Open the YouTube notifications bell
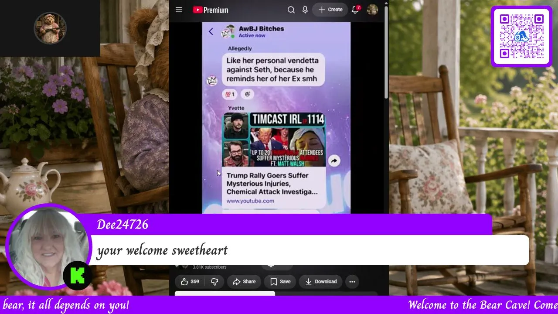Screen dimensions: 558x314 click(355, 10)
